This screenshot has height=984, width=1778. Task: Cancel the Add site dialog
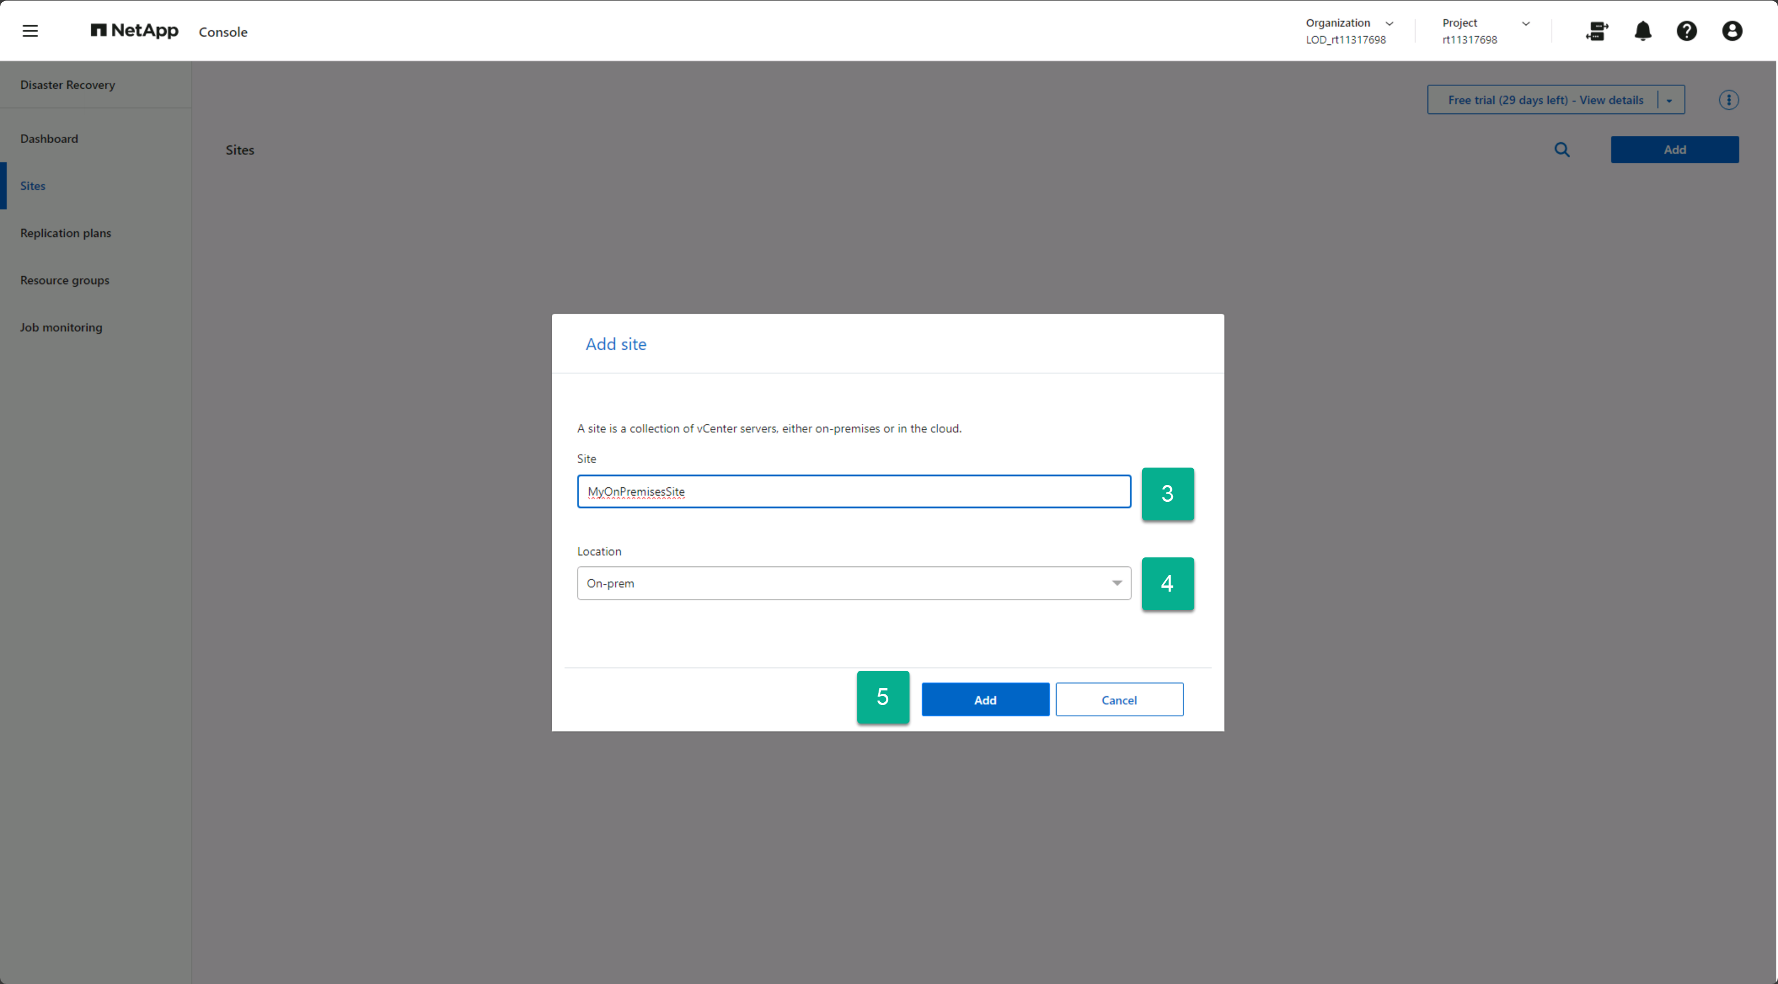click(1119, 700)
